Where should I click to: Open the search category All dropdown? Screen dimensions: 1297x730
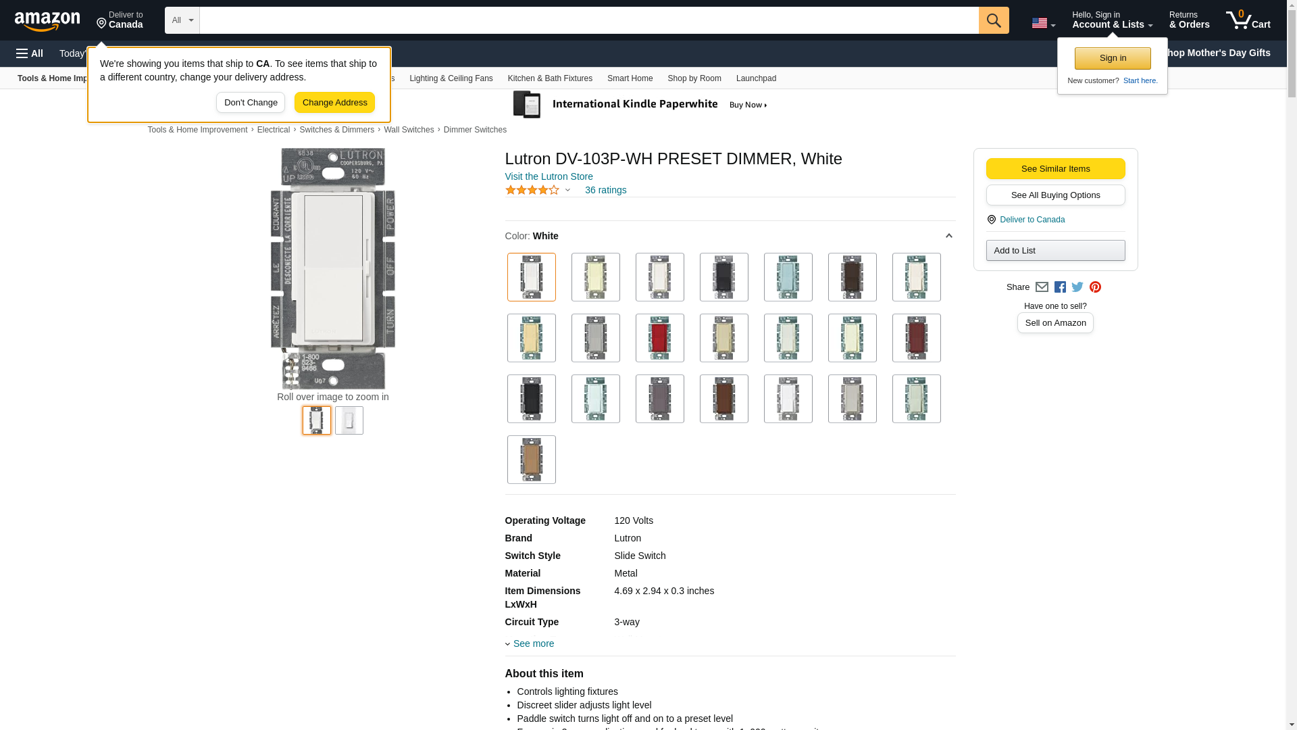tap(182, 20)
